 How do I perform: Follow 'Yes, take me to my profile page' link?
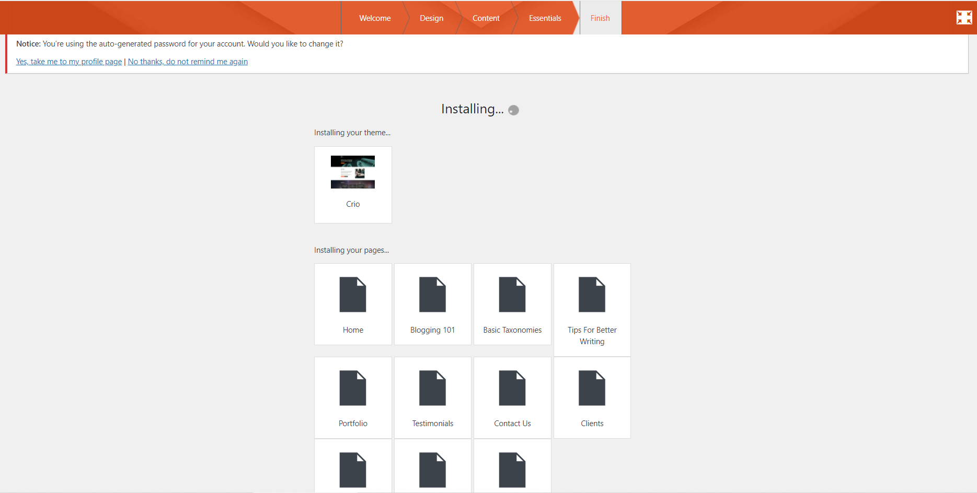coord(69,62)
